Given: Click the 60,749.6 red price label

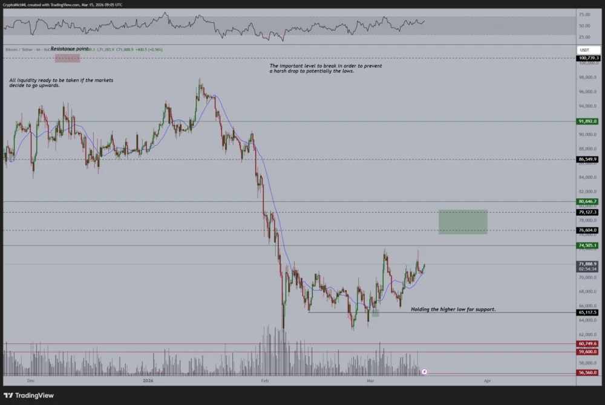Looking at the screenshot, I should coord(588,344).
